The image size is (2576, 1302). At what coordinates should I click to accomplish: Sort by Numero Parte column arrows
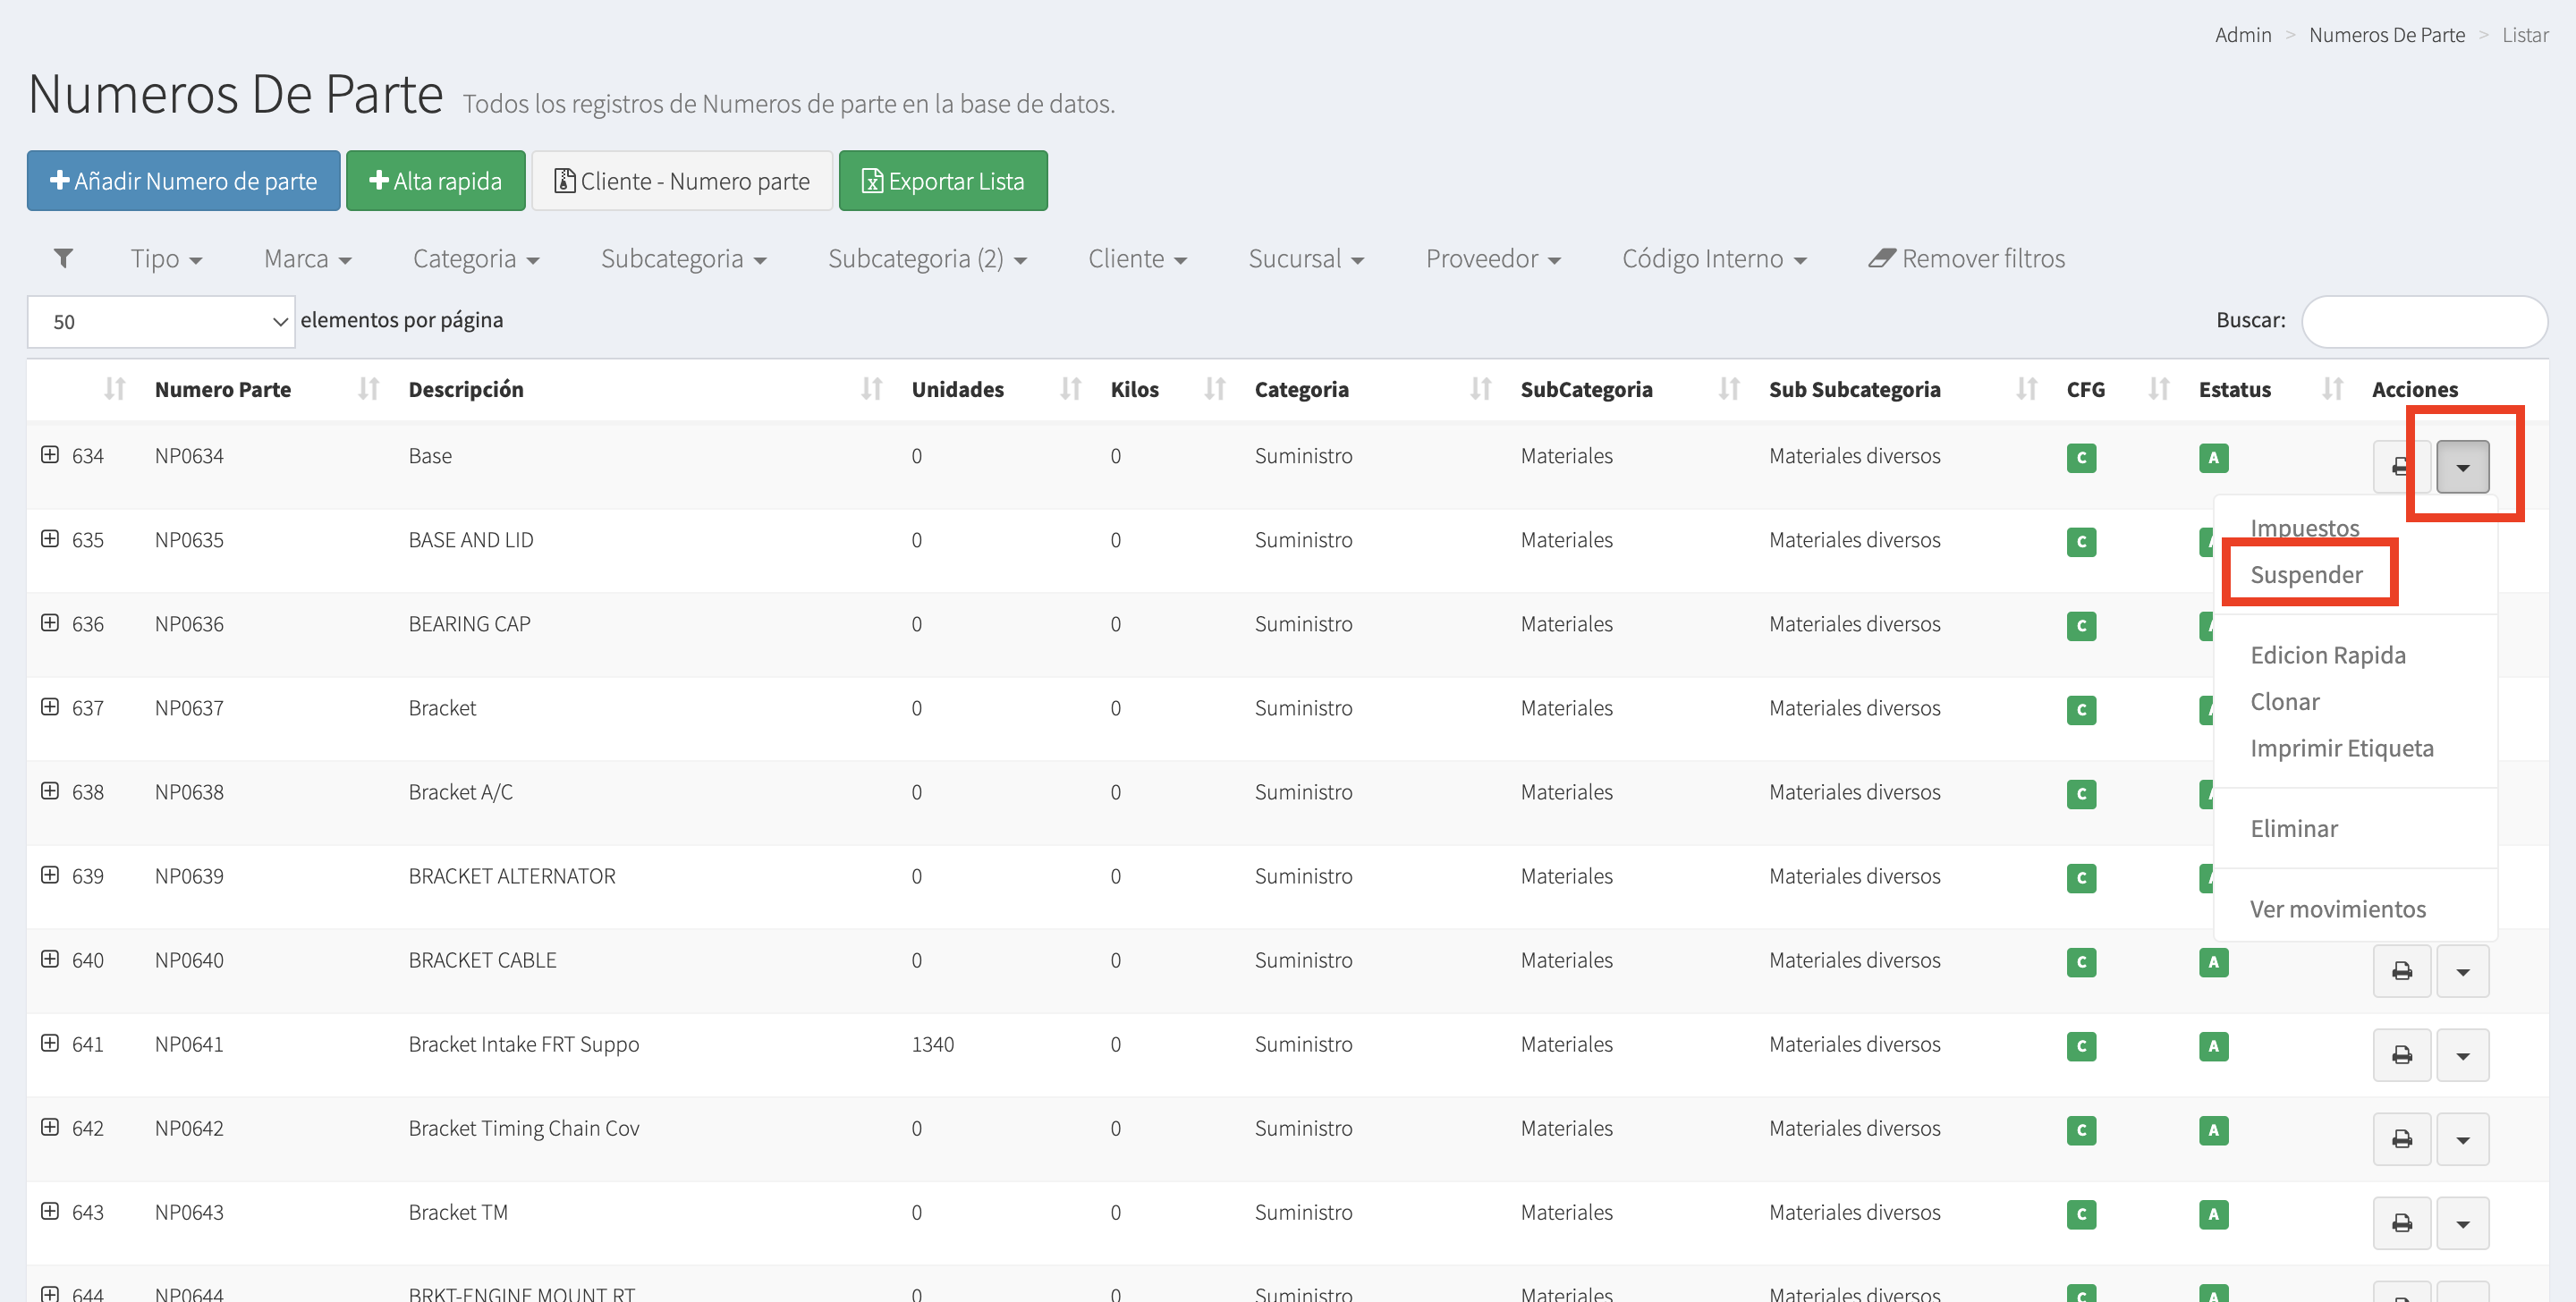[x=368, y=389]
